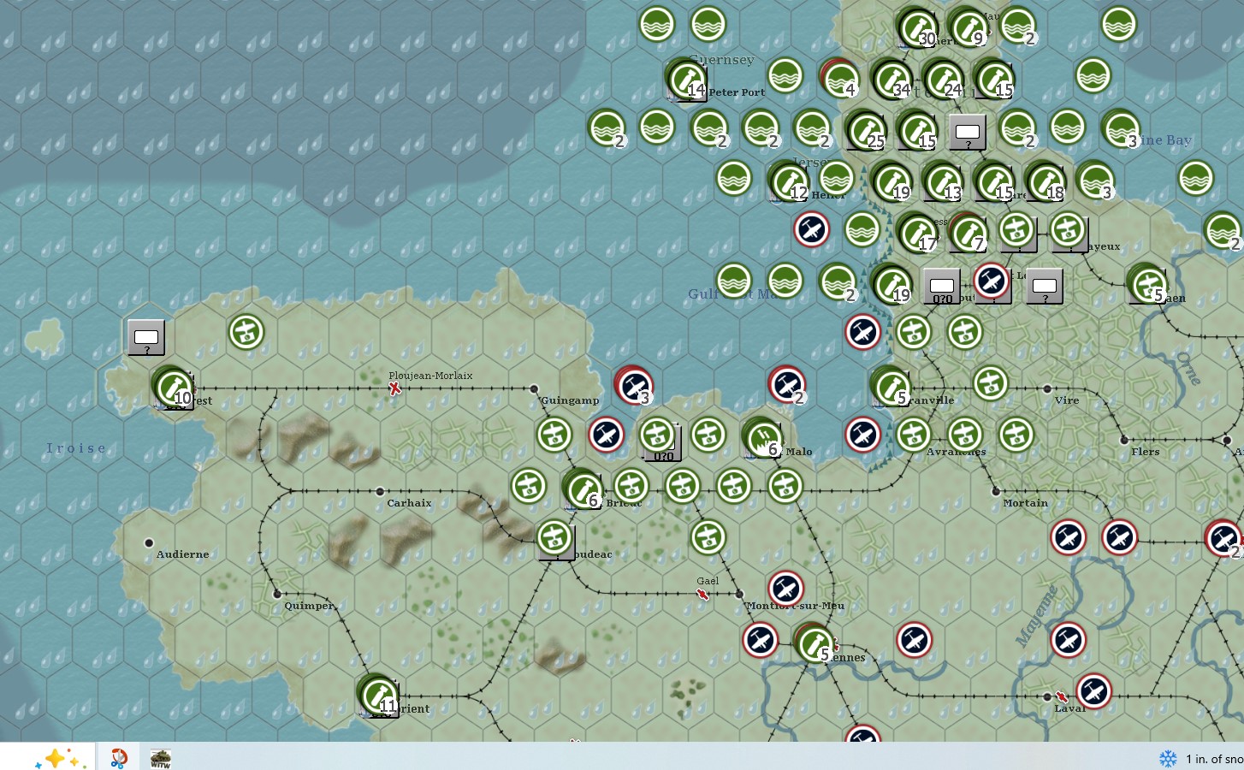Click the red aircraft counter east of Guingamp
Screen dimensions: 1244x770
click(x=633, y=385)
